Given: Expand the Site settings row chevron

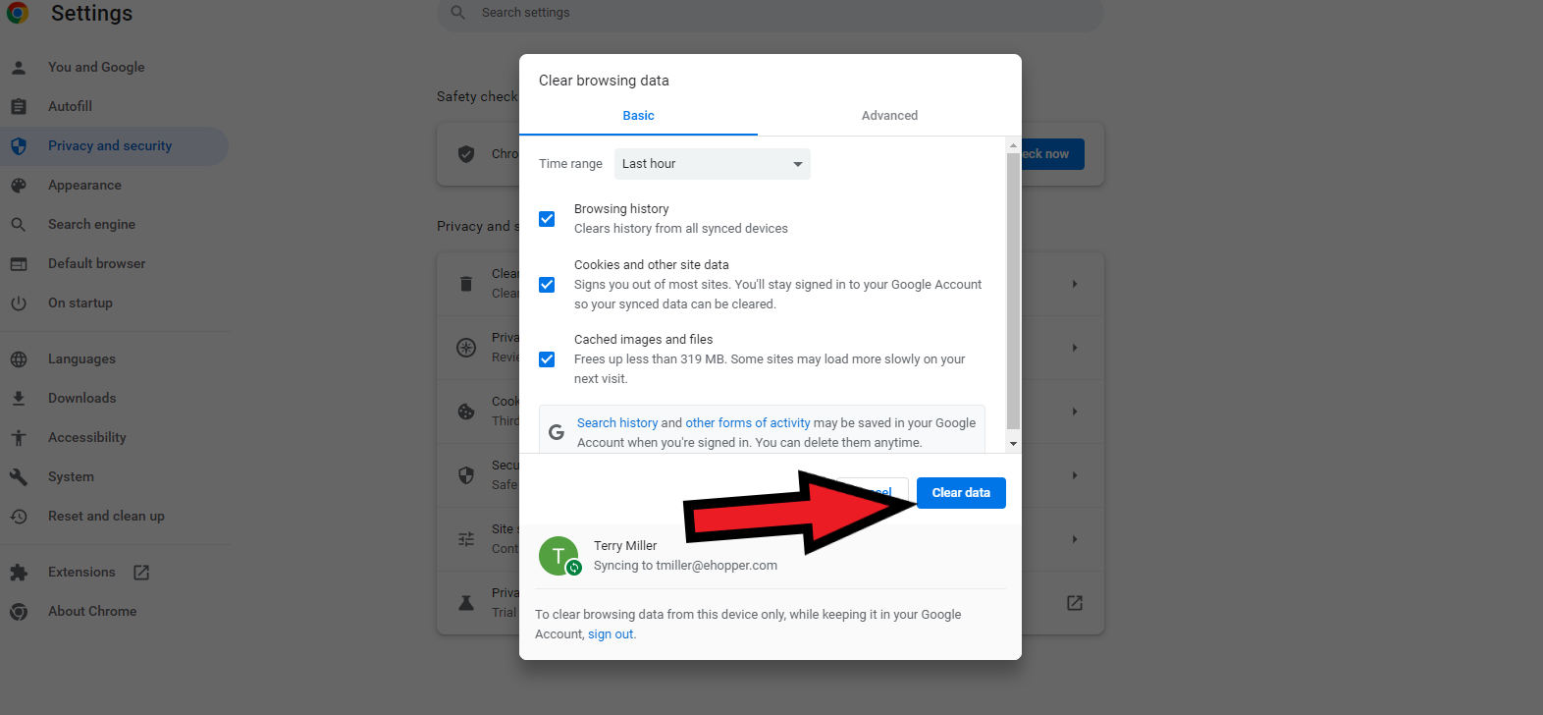Looking at the screenshot, I should [1075, 539].
